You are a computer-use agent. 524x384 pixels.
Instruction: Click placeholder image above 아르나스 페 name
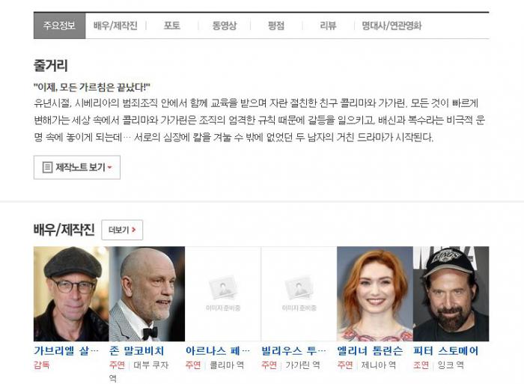[223, 293]
